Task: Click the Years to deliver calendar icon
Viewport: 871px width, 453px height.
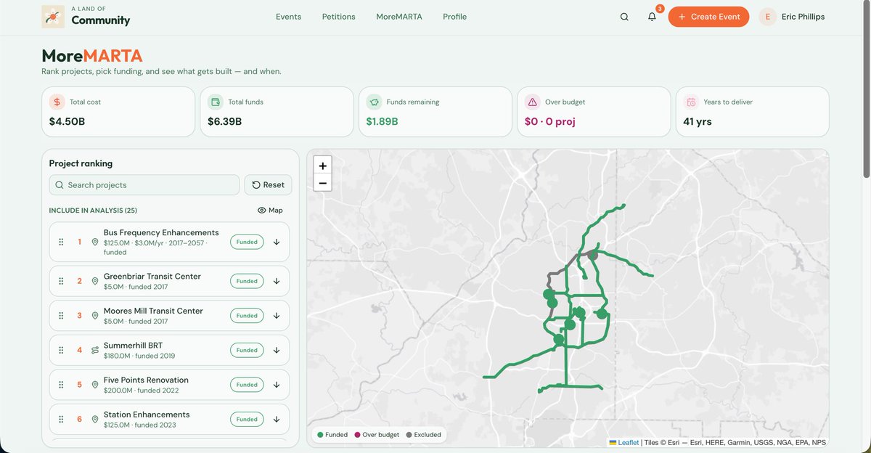Action: click(691, 102)
